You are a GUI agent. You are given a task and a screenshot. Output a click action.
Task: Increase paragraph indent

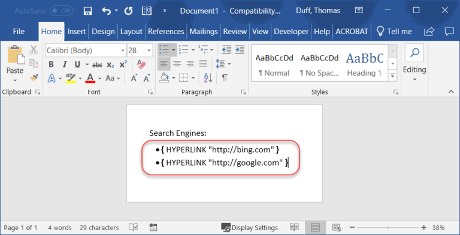pos(240,50)
